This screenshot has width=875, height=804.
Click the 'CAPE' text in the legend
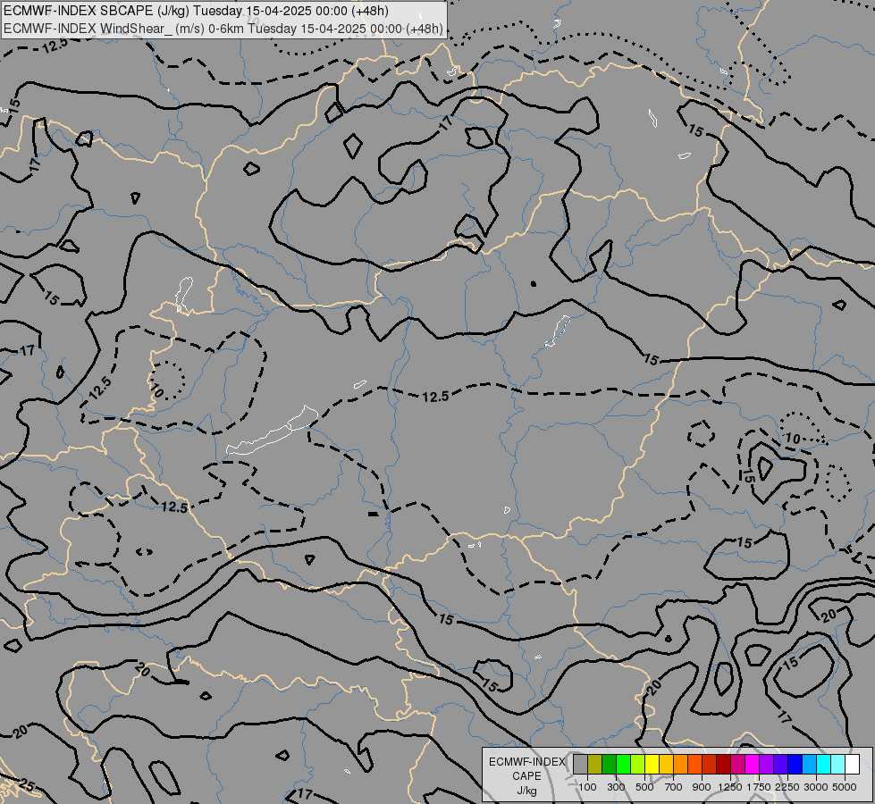tap(526, 776)
